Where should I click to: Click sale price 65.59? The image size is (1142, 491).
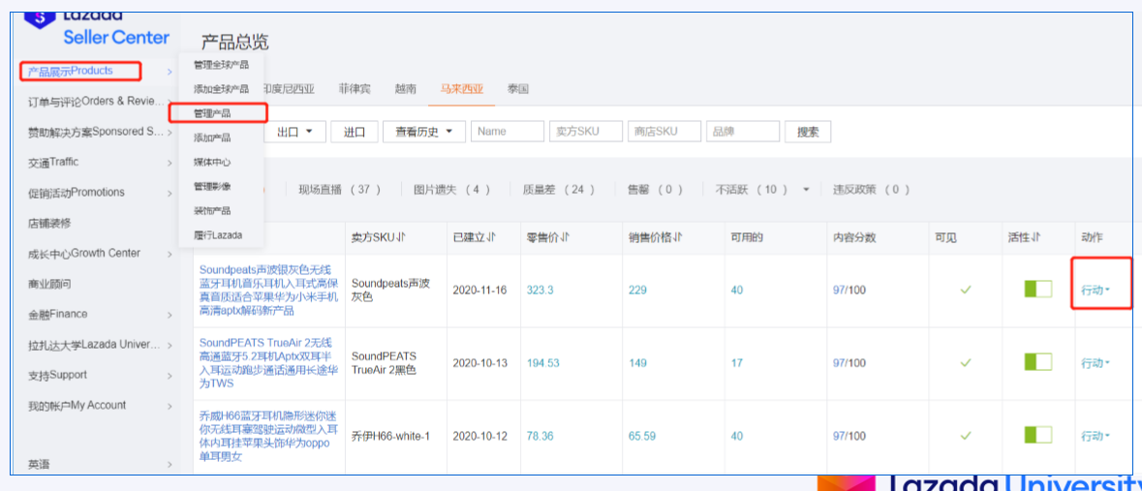point(642,436)
